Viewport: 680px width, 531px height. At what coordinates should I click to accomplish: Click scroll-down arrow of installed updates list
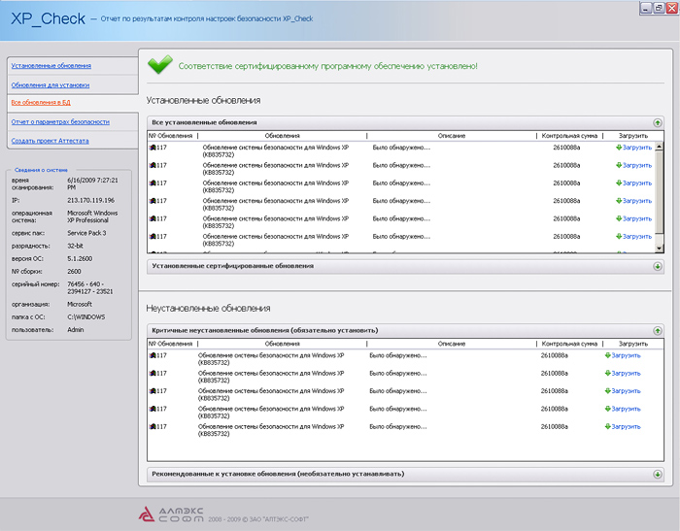coord(660,248)
